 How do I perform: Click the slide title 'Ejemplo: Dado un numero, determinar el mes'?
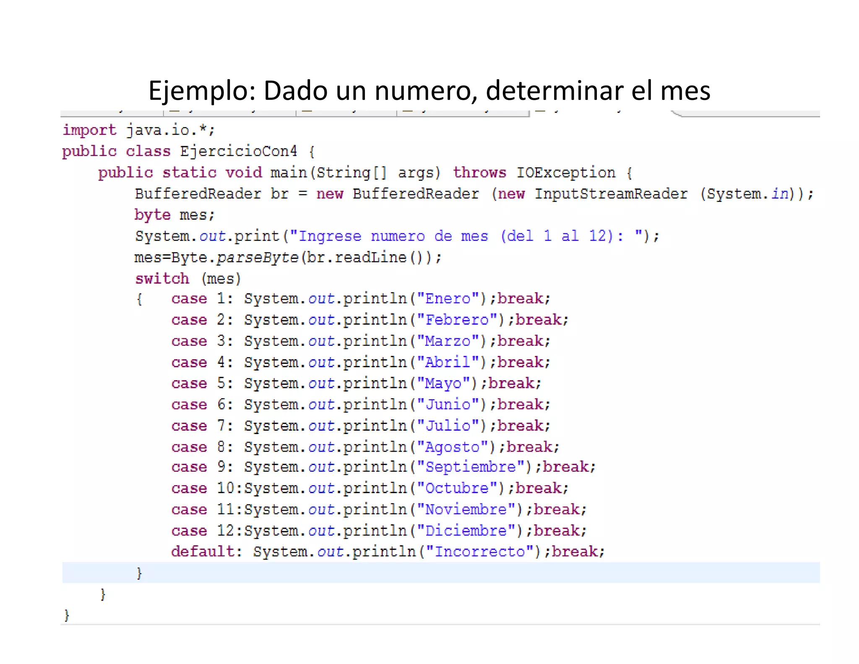[429, 91]
